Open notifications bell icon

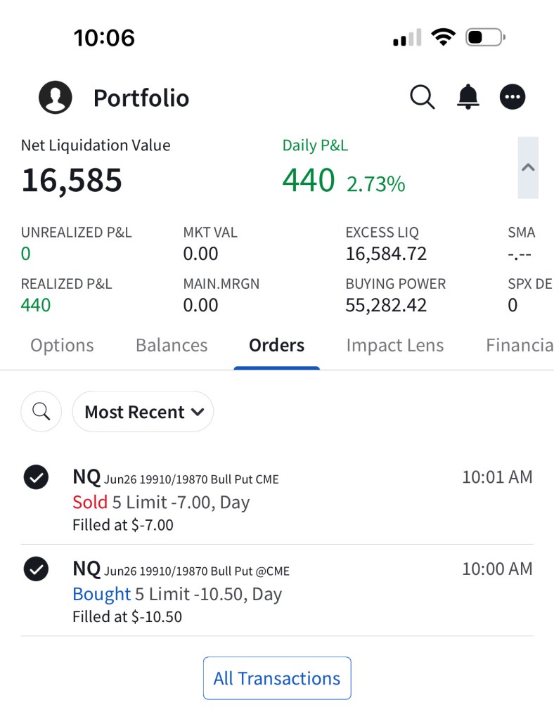coord(468,97)
